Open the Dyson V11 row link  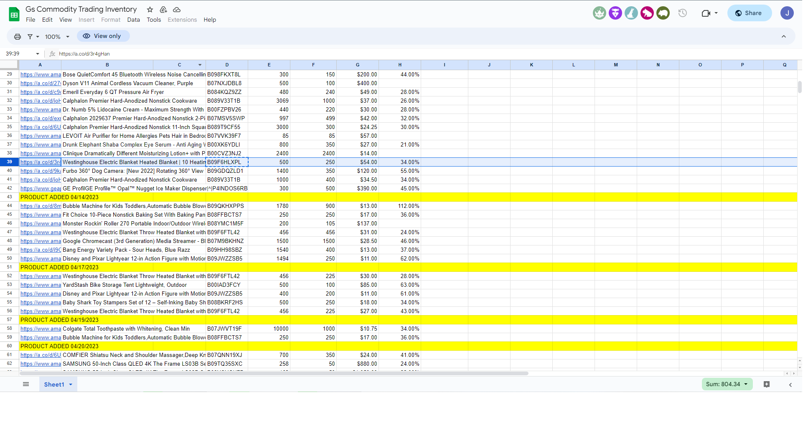(41, 83)
